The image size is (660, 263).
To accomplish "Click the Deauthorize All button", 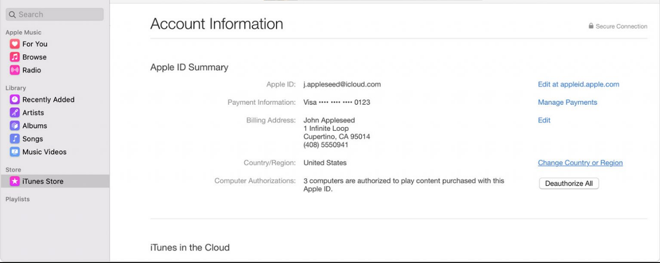I will [569, 183].
